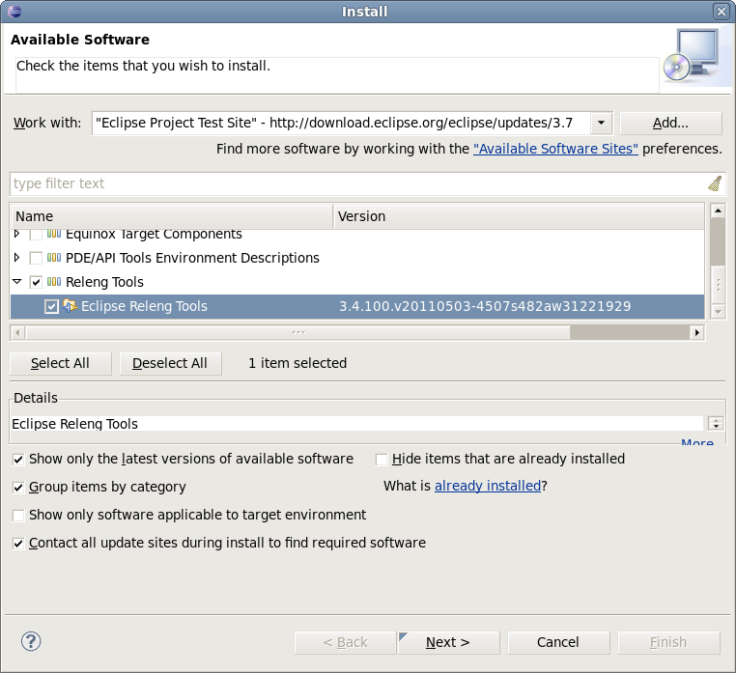Expand the Equinox Target Components tree node
Viewport: 736px width, 673px height.
coord(16,234)
